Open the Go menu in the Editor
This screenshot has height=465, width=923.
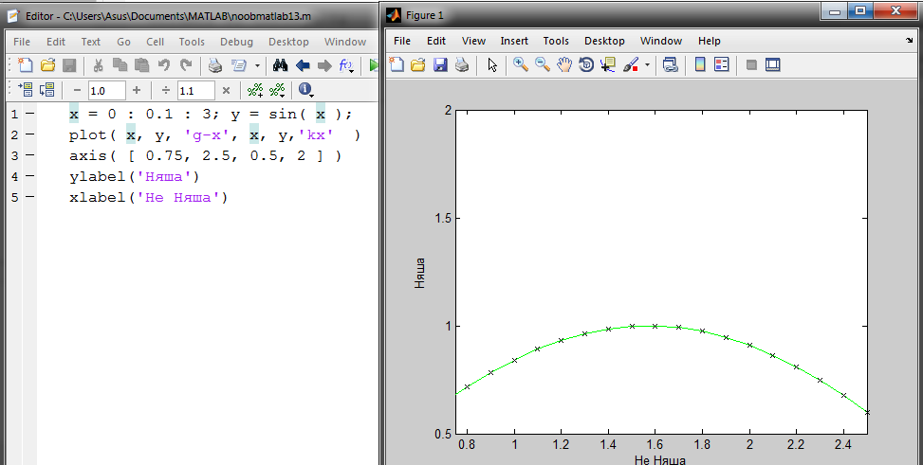point(123,42)
